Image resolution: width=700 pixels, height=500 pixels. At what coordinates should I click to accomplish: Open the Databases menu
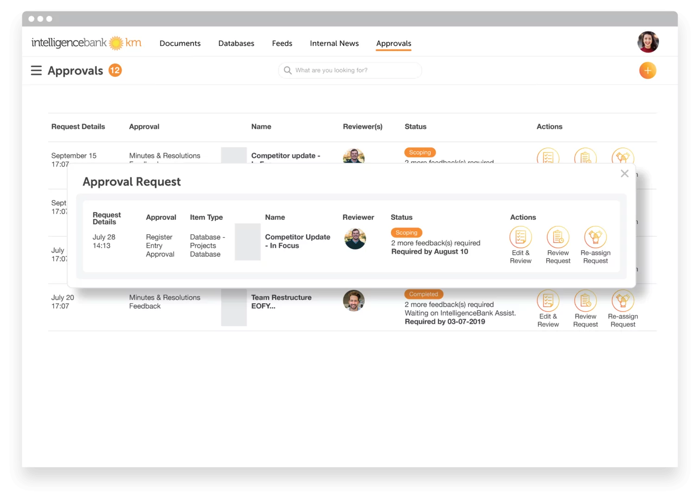click(236, 43)
